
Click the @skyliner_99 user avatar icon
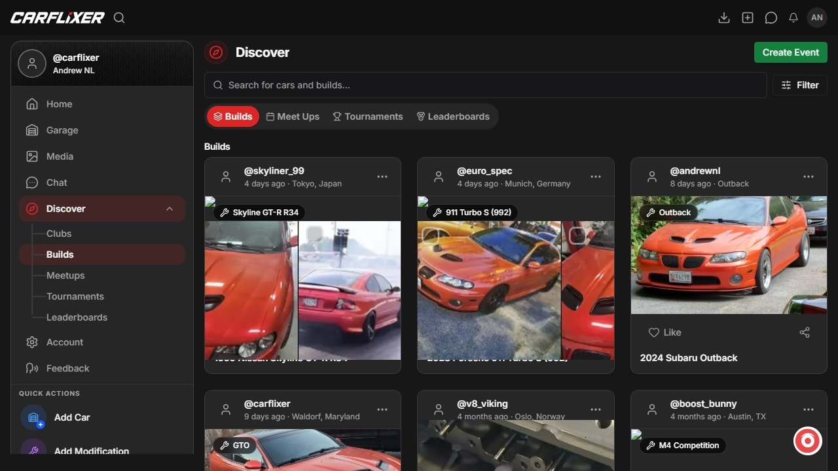point(226,177)
